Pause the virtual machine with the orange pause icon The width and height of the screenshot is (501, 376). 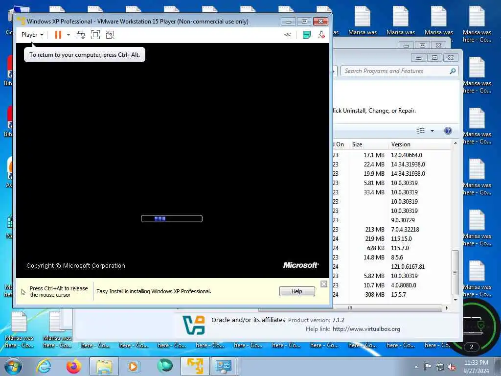tap(58, 35)
